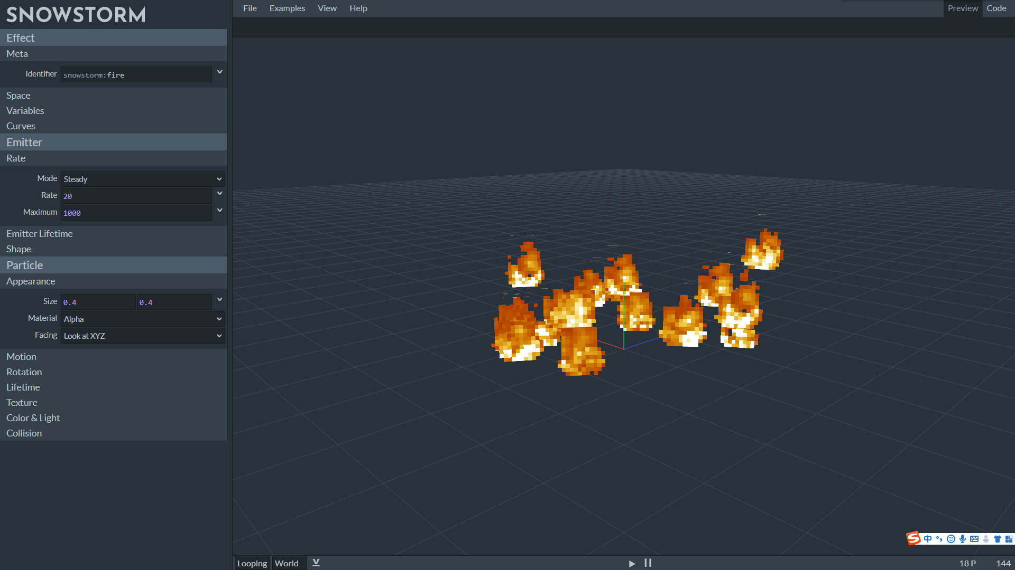Open the Mode dropdown set to Steady
Screen dimensions: 1015x570
pos(143,179)
